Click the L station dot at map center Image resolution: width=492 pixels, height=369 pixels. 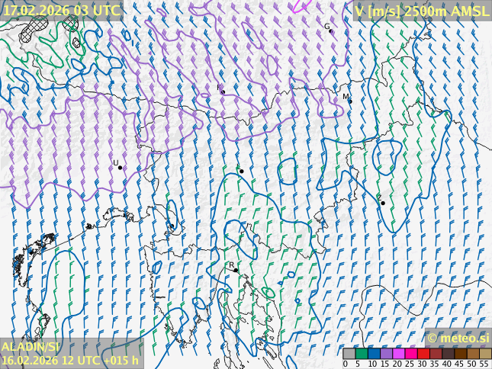(242, 172)
